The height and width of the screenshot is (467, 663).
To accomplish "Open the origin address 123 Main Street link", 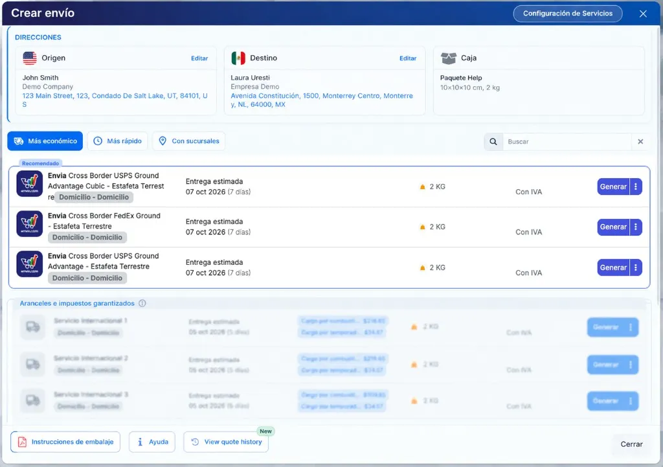I will tap(115, 100).
